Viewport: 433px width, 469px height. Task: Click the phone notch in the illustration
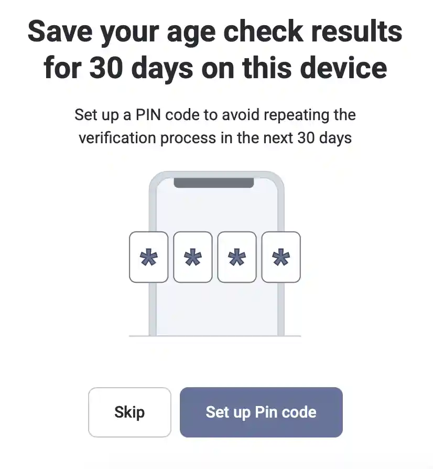(214, 183)
